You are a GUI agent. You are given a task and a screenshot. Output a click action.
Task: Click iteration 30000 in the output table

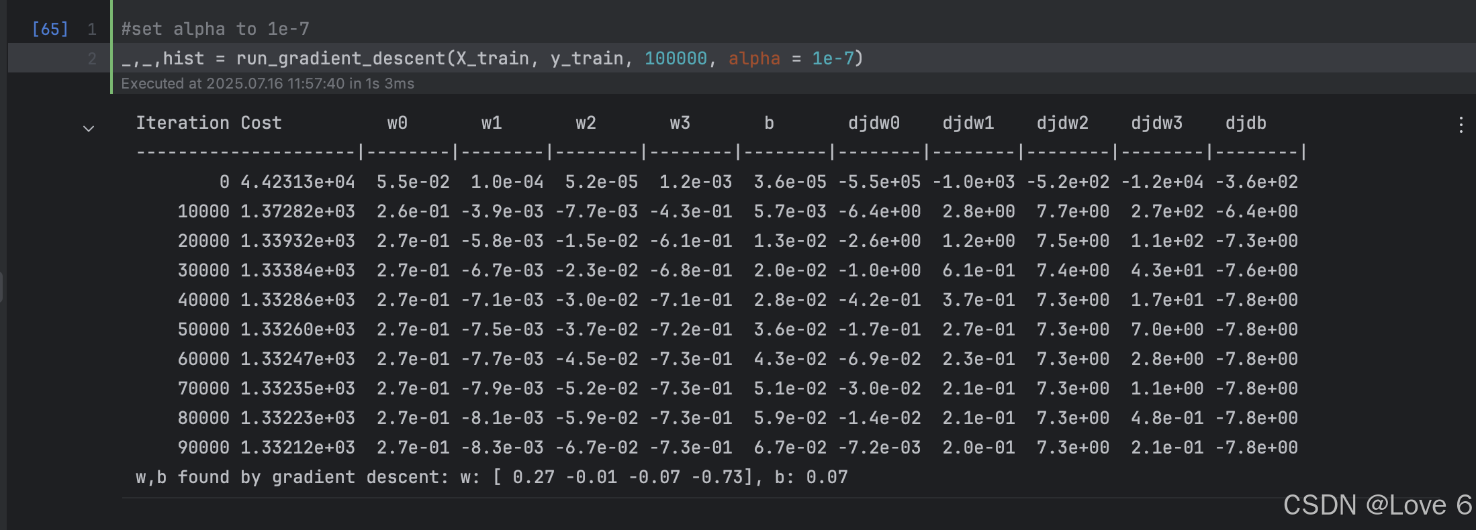point(203,270)
